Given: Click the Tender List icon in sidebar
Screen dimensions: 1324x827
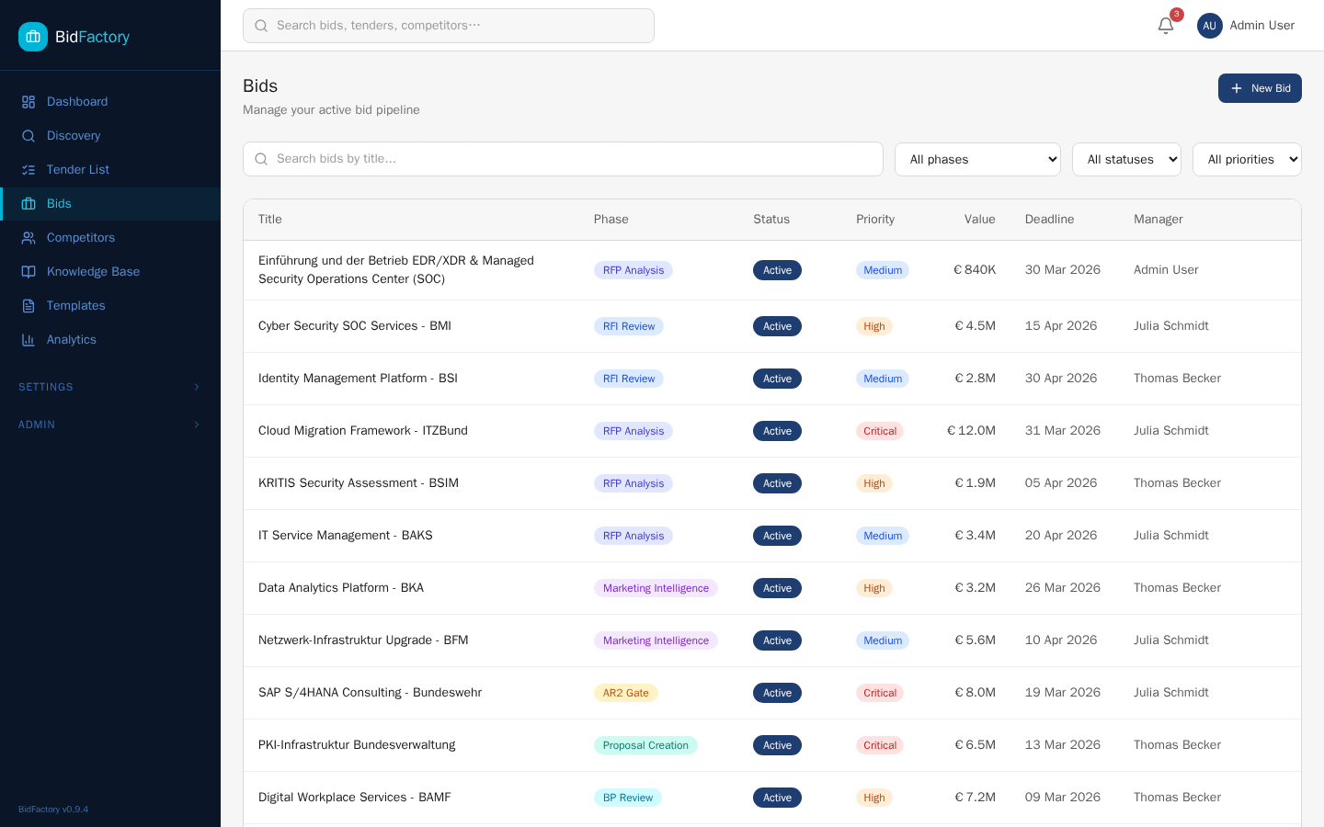Looking at the screenshot, I should click(29, 170).
